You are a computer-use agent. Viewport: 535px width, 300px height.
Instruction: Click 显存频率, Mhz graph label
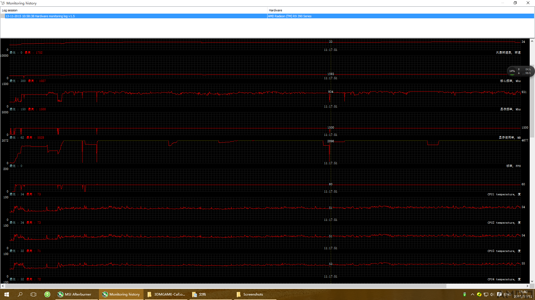click(x=510, y=109)
